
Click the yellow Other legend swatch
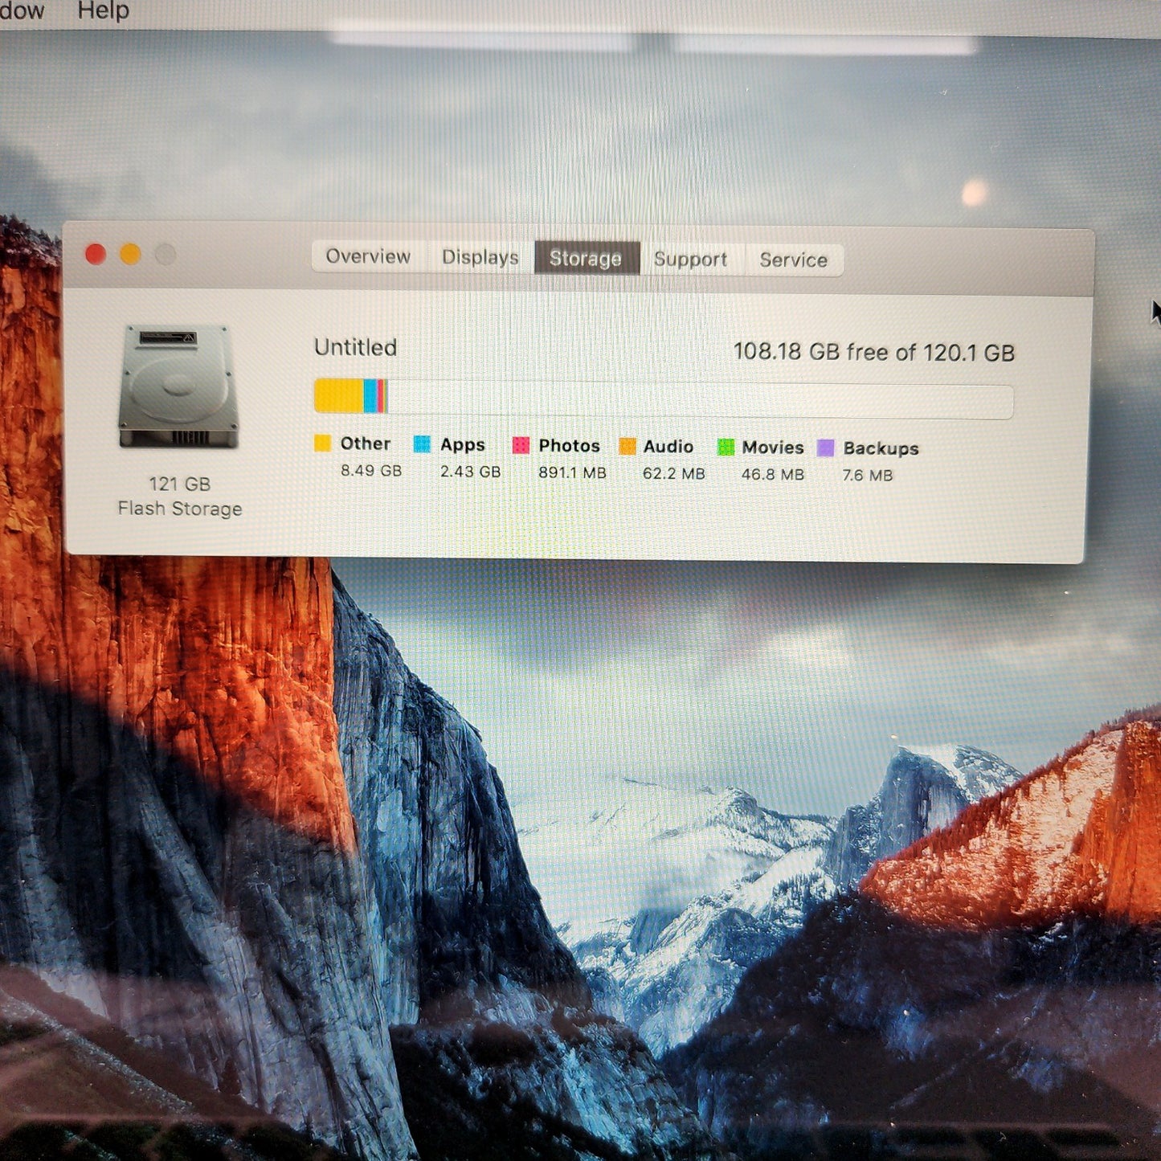tap(322, 444)
